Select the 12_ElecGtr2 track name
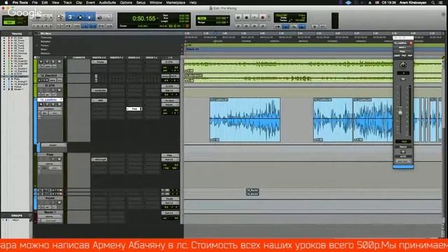The width and height of the screenshot is (448, 252). (48, 76)
